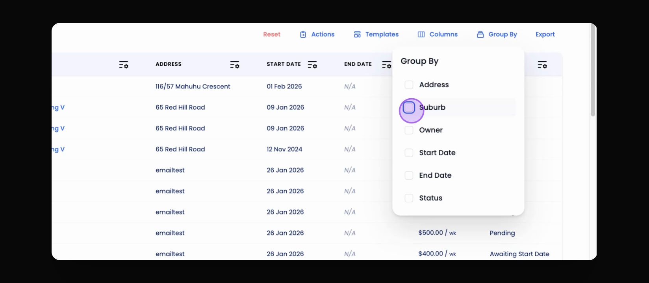Check the End Date group-by checkbox
Screen dimensions: 649x283
click(x=409, y=175)
